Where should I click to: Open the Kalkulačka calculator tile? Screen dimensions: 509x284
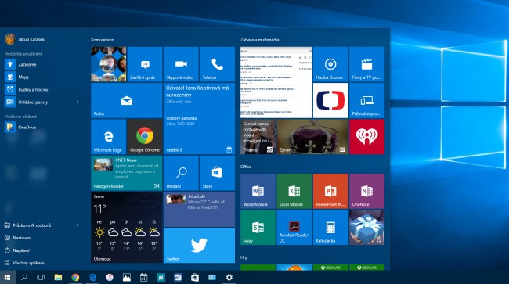[330, 227]
